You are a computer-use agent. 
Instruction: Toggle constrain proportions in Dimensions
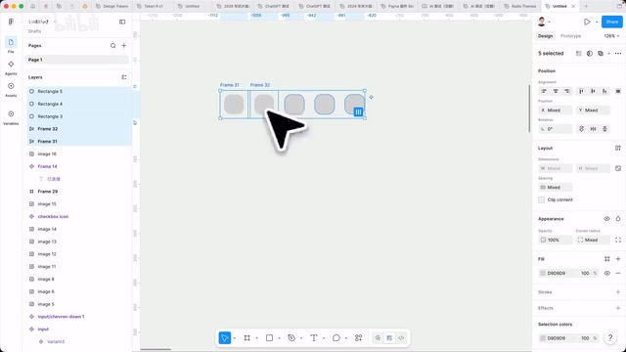pyautogui.click(x=617, y=168)
